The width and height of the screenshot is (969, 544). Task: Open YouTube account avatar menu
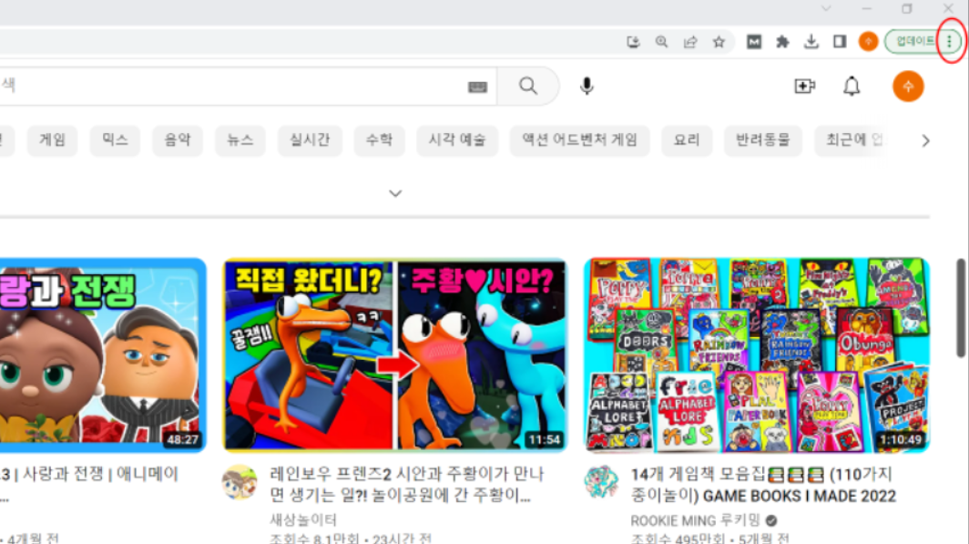908,86
